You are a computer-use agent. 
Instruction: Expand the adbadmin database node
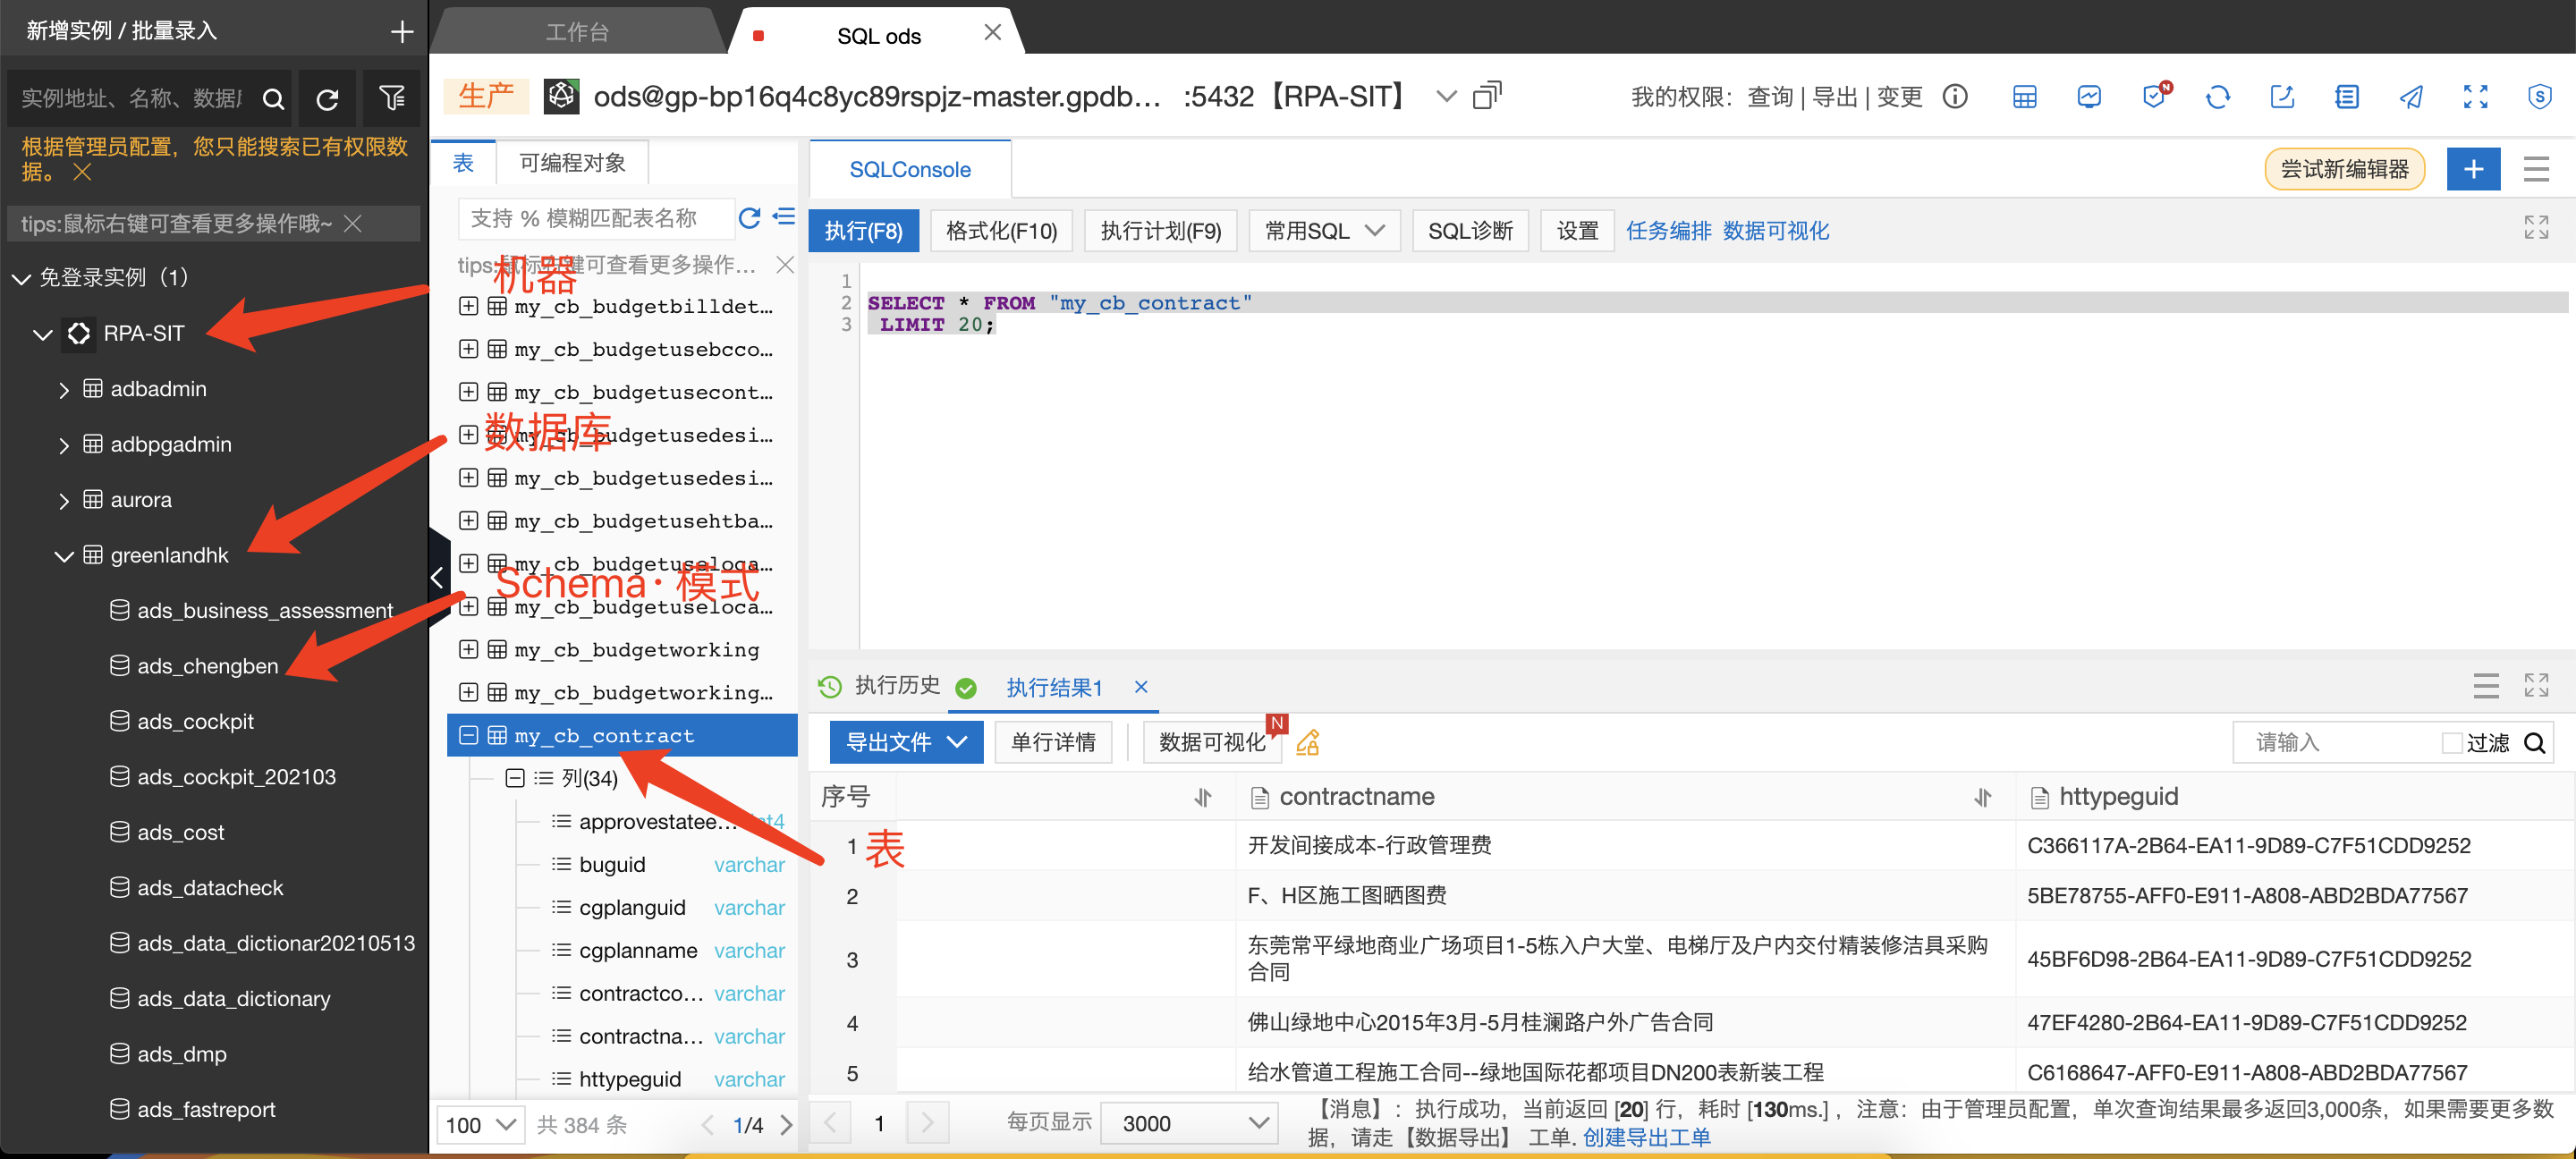(64, 389)
